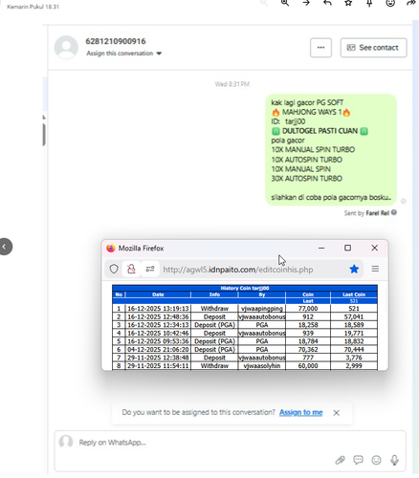The height and width of the screenshot is (478, 419).
Task: Toggle Firefox bookmark star for this page
Action: [354, 270]
